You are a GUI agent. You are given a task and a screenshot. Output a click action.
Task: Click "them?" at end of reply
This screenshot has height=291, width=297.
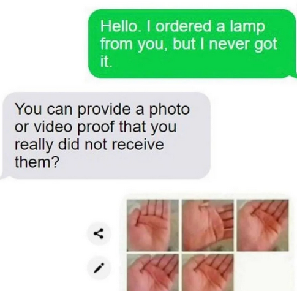point(37,162)
